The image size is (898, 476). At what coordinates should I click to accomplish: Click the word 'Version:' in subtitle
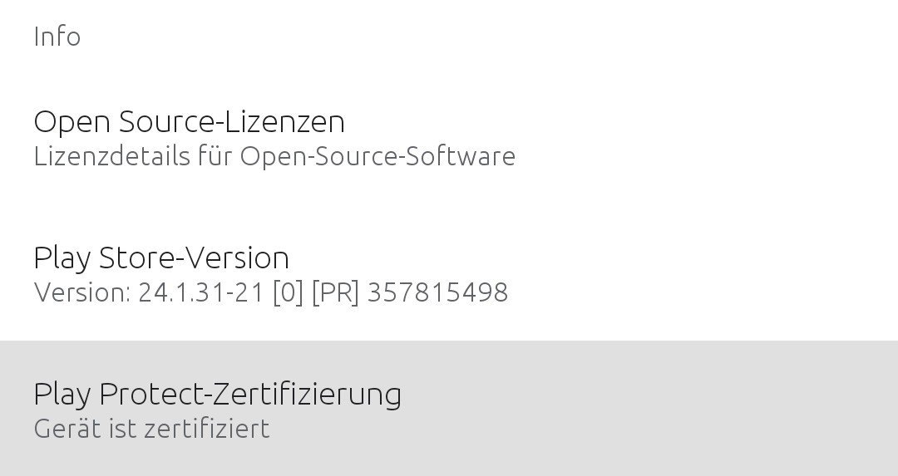coord(82,292)
